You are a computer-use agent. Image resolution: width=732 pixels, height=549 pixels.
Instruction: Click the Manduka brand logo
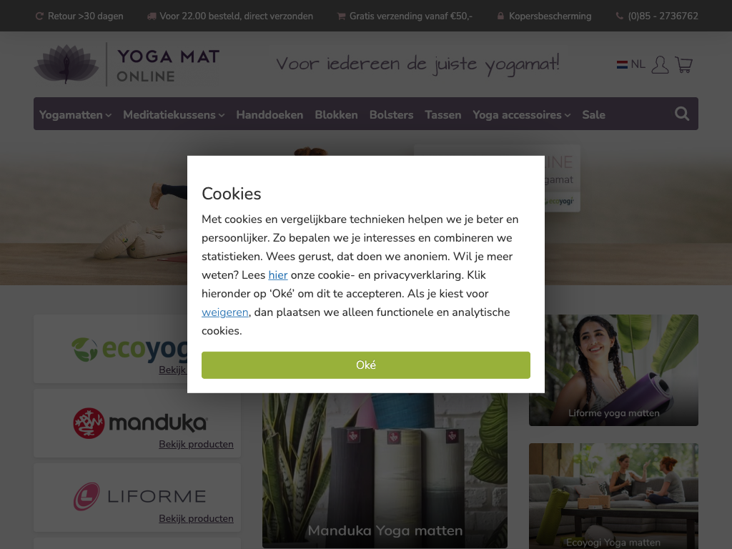[140, 423]
